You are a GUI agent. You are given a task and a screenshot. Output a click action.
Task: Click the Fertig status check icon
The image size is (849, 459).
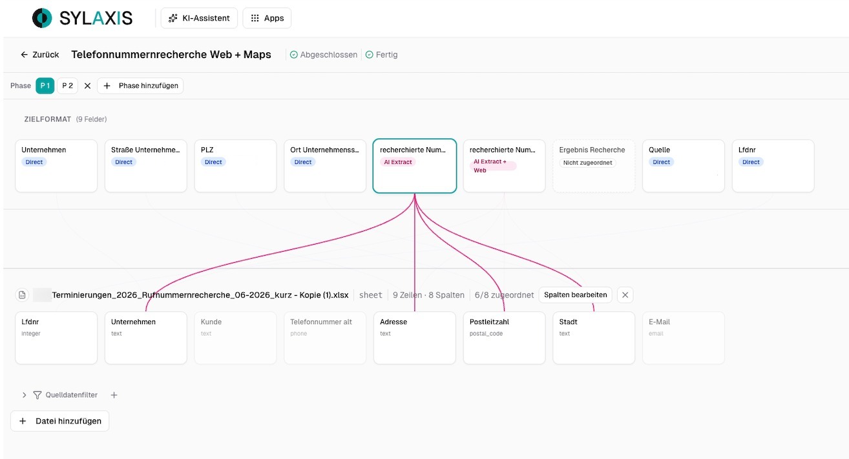(x=370, y=55)
